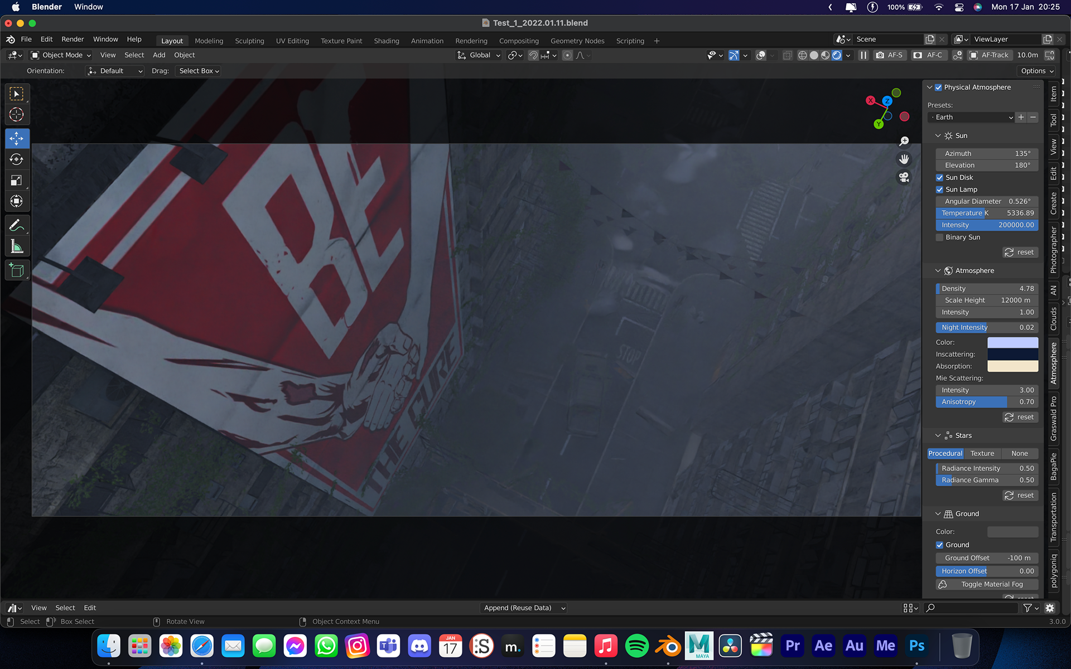Toggle X-ray display in header
Screen dimensions: 1071x669
tap(787, 55)
